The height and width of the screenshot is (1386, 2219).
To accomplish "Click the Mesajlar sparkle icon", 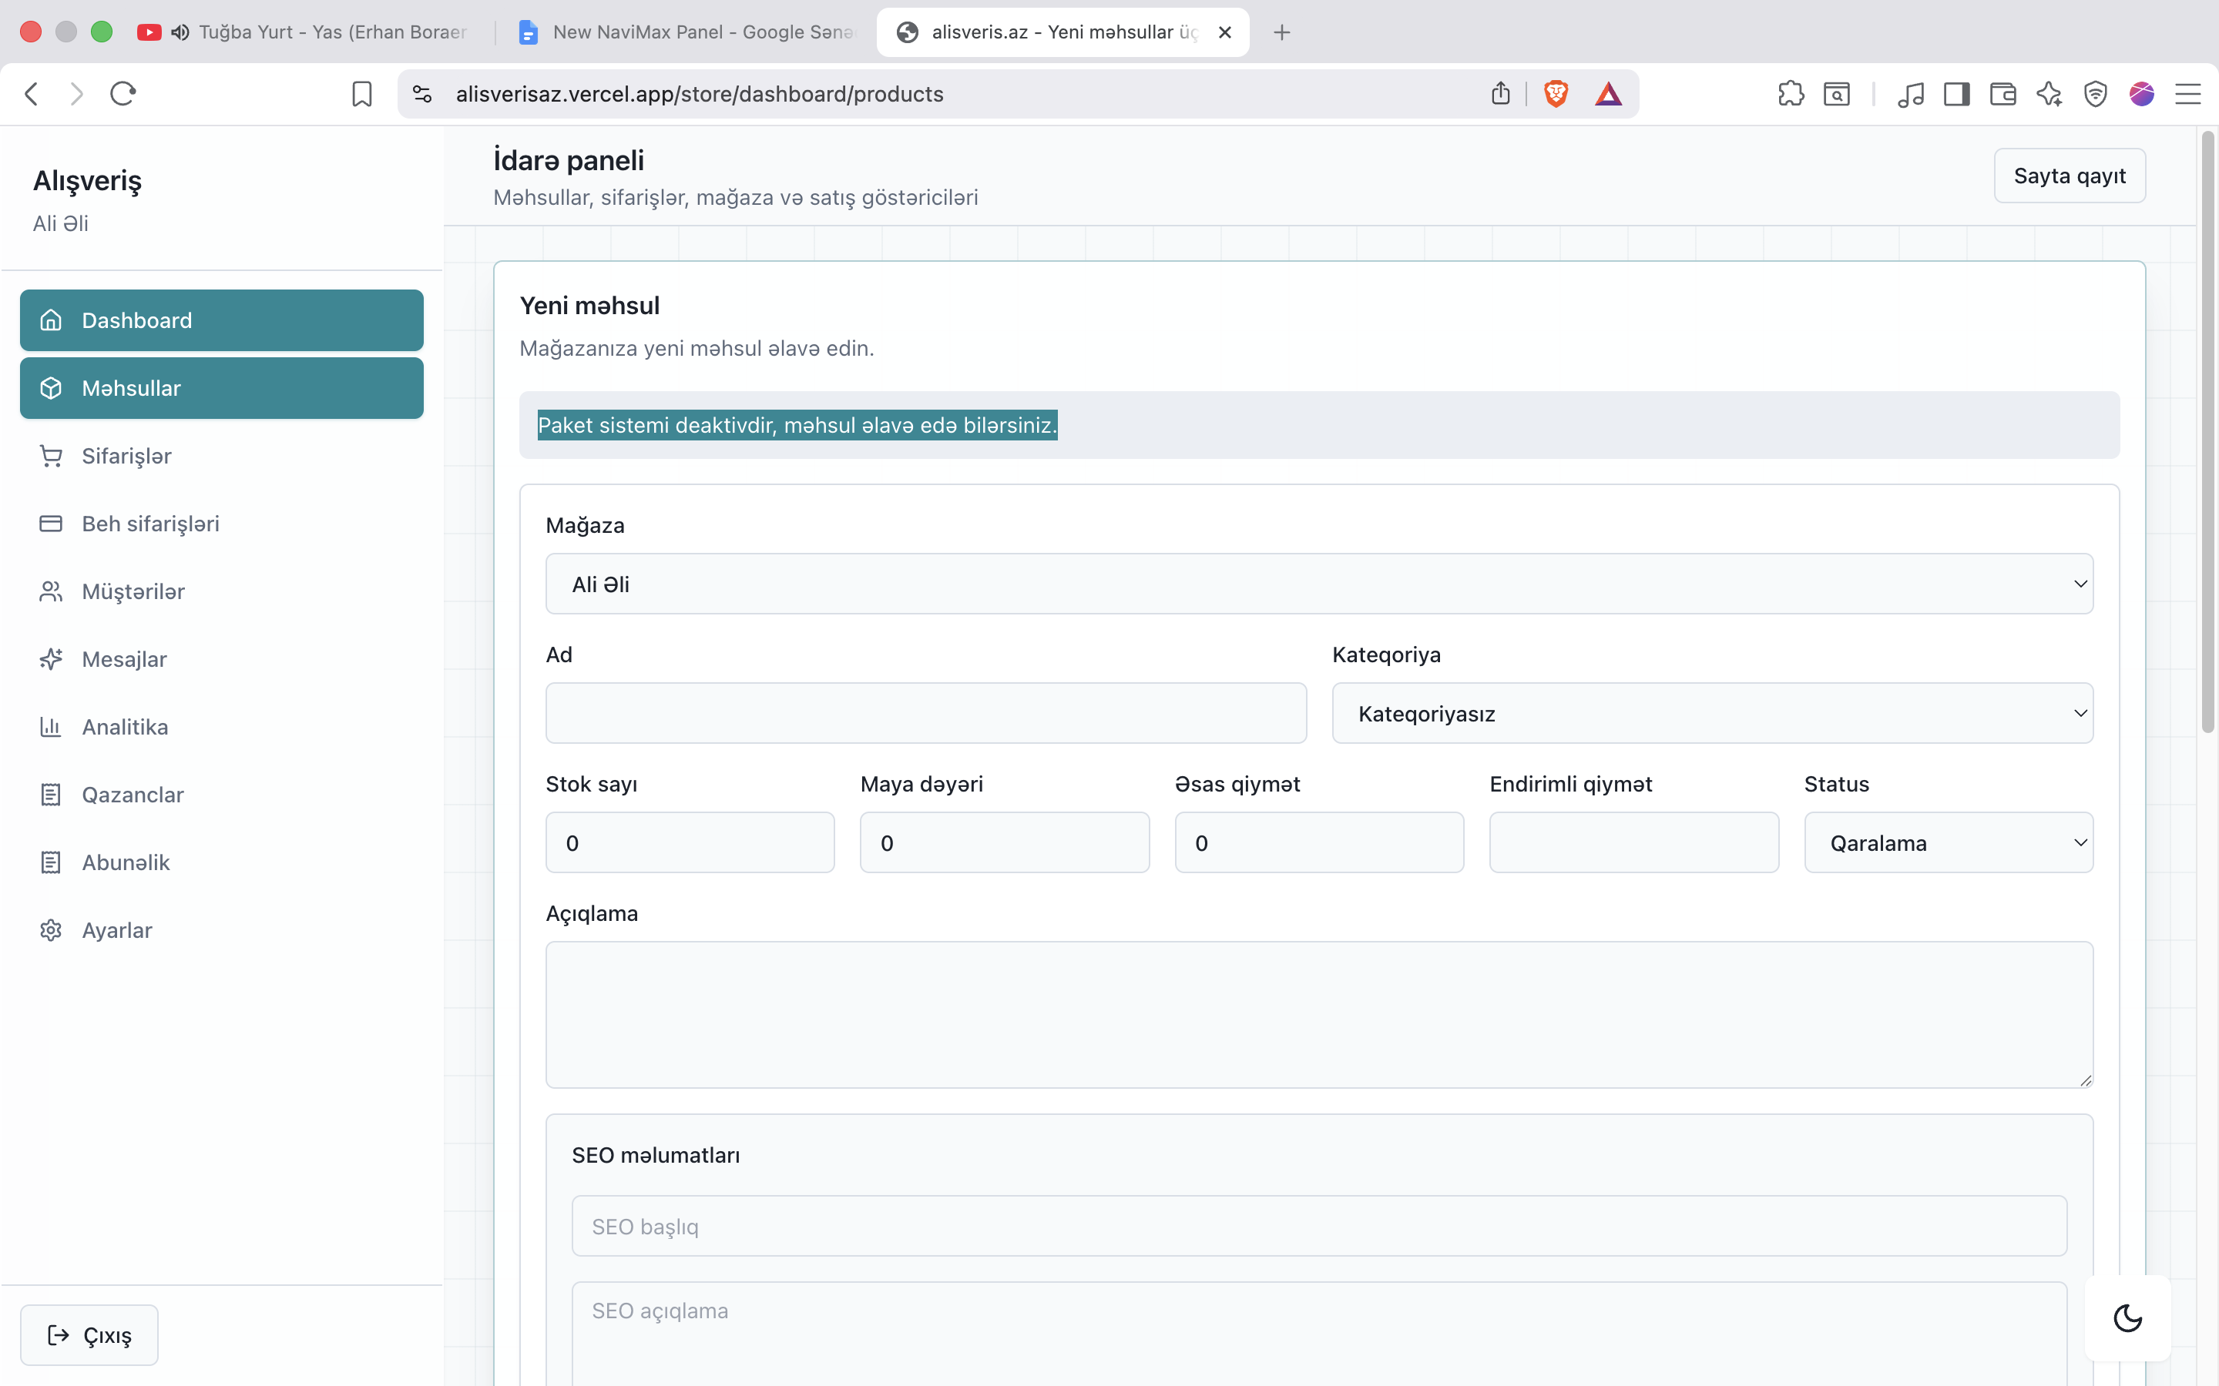I will [52, 659].
